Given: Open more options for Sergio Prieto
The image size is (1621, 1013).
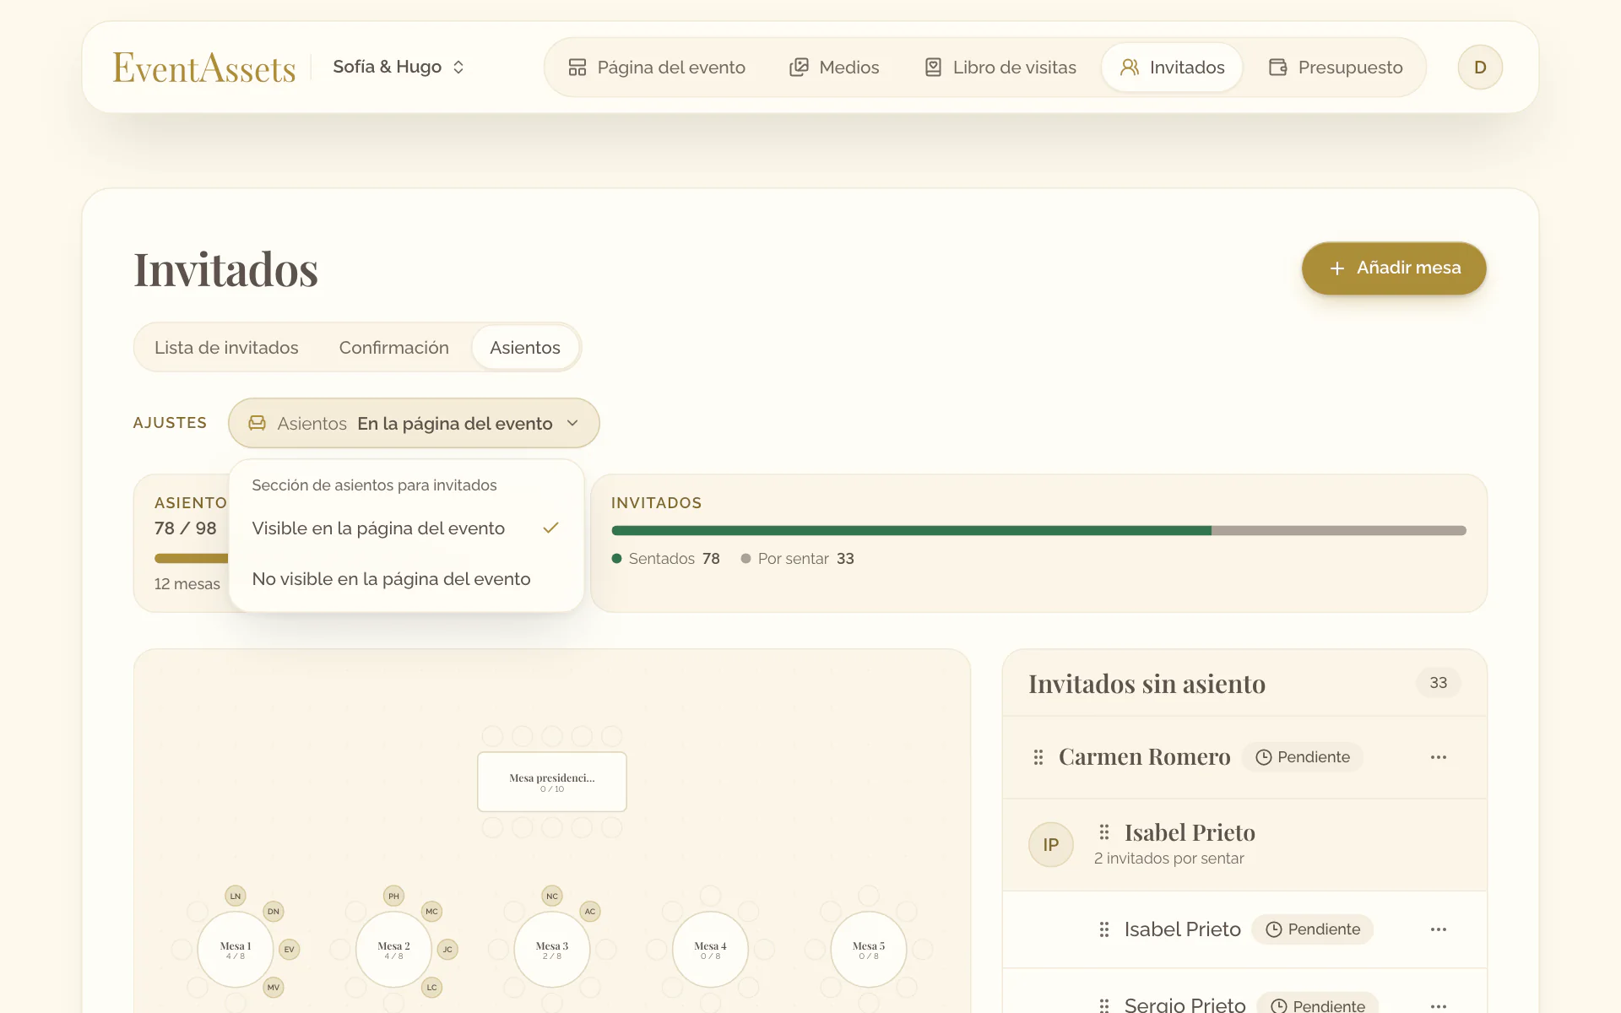Looking at the screenshot, I should 1439,1005.
